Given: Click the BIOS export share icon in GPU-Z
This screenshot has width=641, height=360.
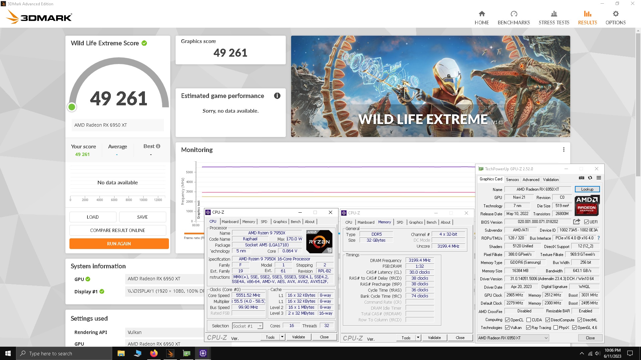Looking at the screenshot, I should click(577, 222).
